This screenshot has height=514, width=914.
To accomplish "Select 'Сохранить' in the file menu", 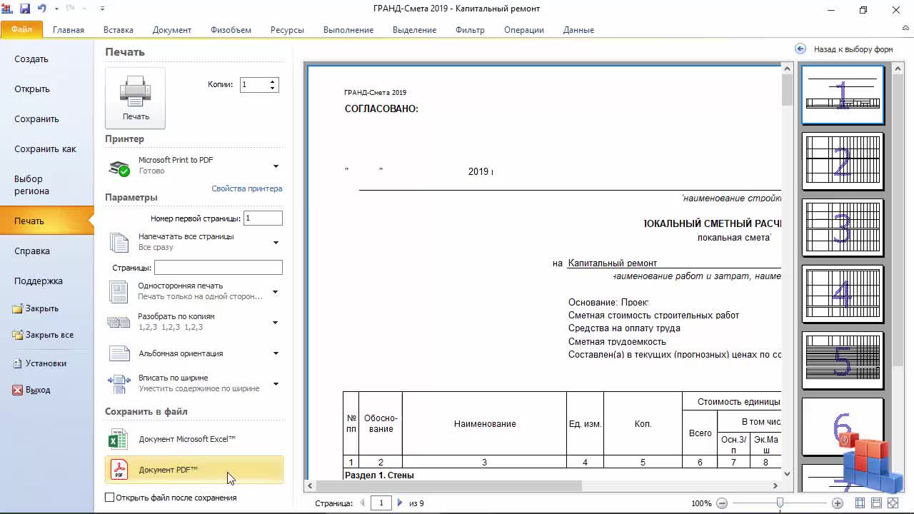I will click(46, 119).
